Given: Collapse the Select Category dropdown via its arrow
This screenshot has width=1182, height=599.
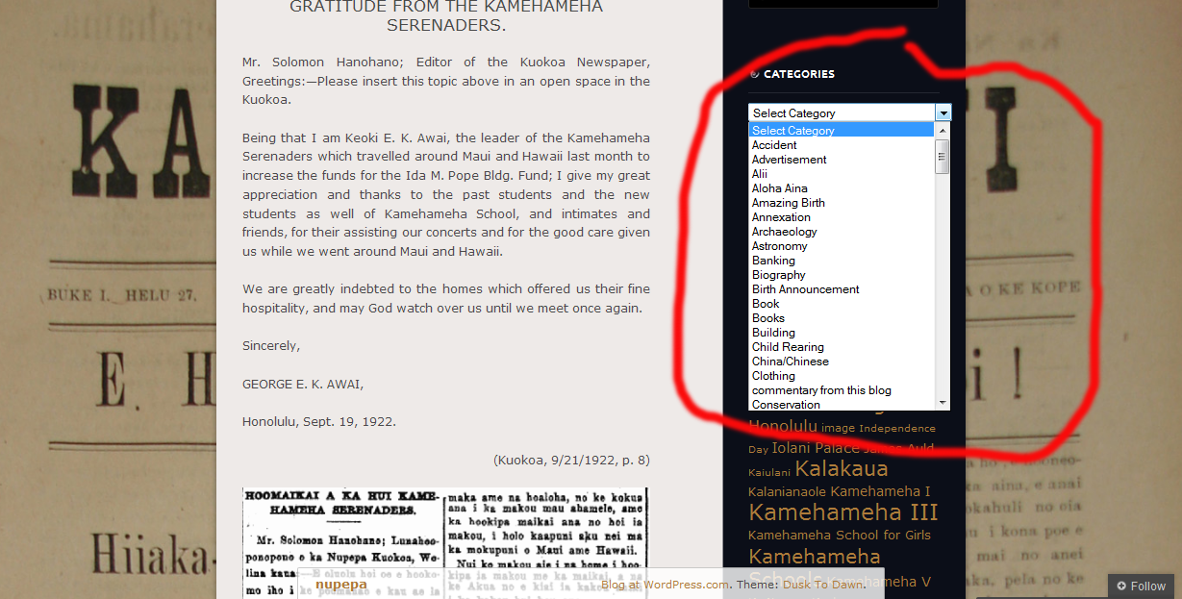Looking at the screenshot, I should (943, 113).
